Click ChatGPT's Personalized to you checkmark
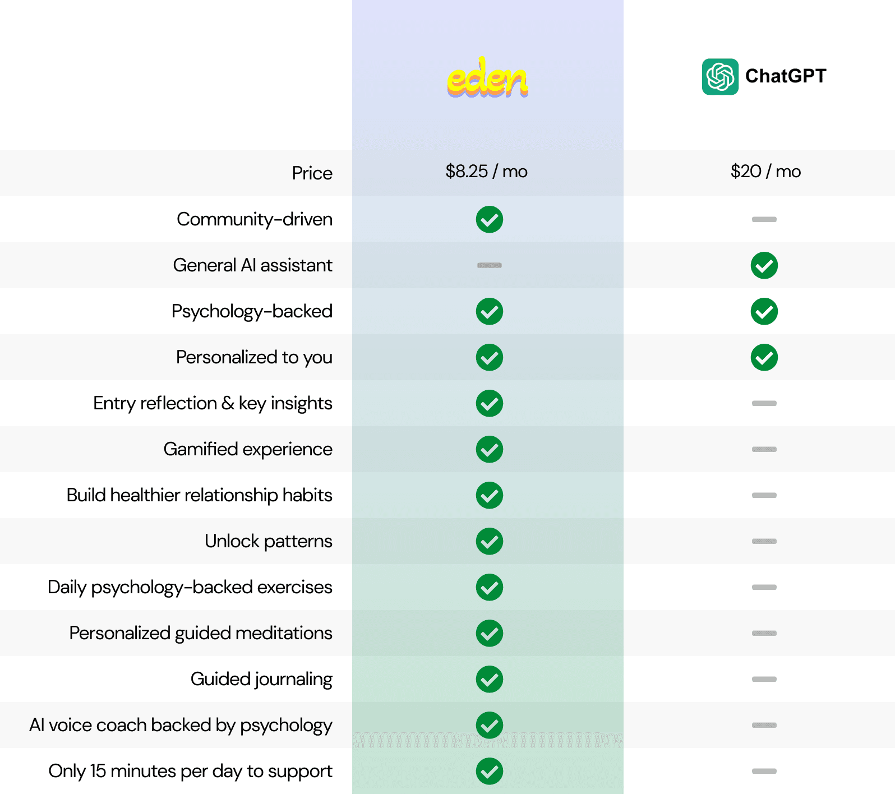This screenshot has width=895, height=794. coord(764,357)
